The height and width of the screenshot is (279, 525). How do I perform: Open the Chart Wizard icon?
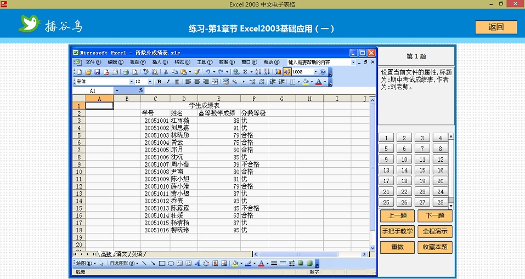coord(278,72)
